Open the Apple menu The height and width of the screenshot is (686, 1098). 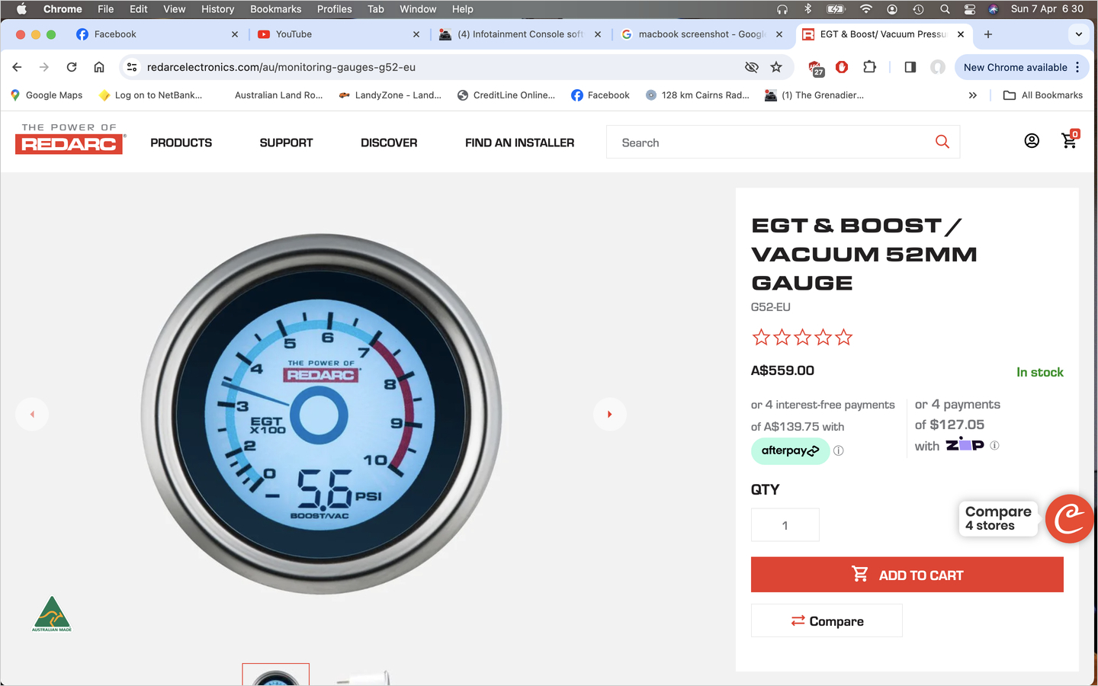[21, 9]
